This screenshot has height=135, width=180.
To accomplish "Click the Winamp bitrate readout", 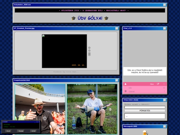I will [9, 127].
